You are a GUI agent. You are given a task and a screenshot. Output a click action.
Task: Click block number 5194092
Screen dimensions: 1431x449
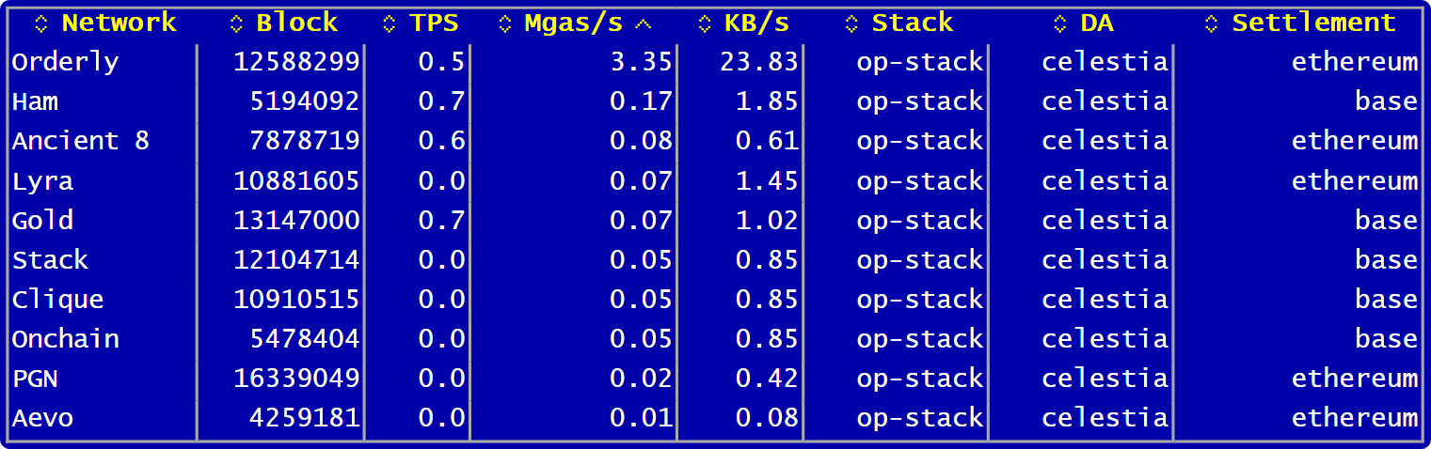pyautogui.click(x=305, y=101)
